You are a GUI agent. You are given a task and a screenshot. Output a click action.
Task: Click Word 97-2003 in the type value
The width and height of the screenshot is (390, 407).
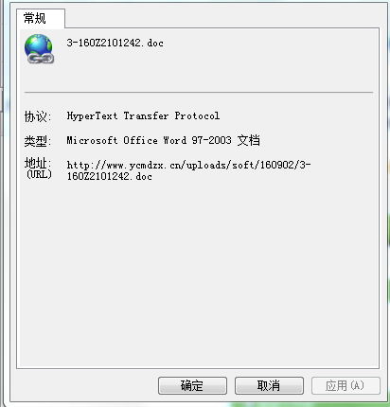click(197, 140)
